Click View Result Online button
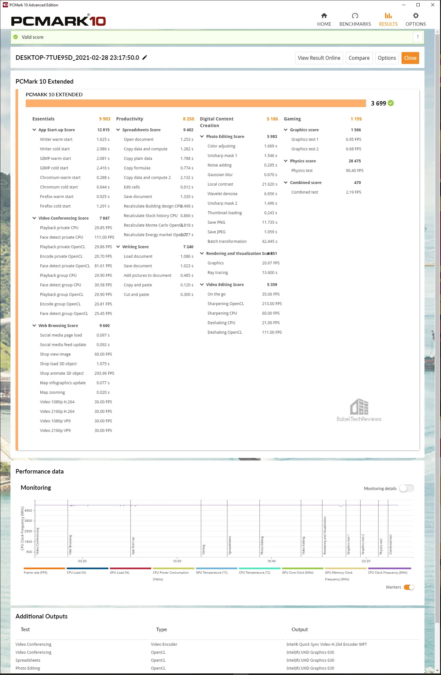 coord(319,58)
